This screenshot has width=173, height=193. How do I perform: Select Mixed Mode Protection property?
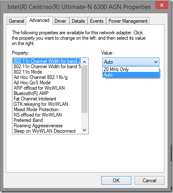point(47,110)
